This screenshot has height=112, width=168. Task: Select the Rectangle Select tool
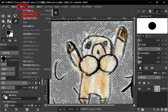[x=9, y=16]
